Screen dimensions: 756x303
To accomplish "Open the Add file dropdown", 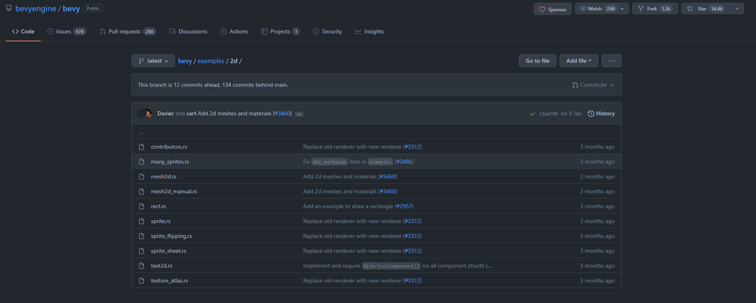I will (x=578, y=61).
